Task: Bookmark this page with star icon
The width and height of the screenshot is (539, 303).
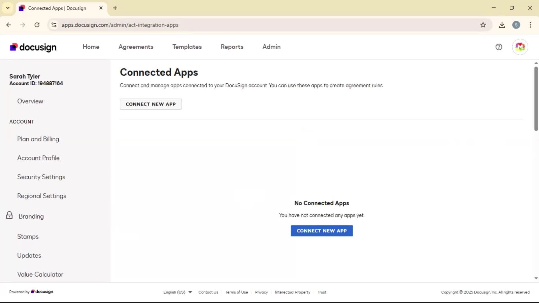Action: tap(483, 25)
